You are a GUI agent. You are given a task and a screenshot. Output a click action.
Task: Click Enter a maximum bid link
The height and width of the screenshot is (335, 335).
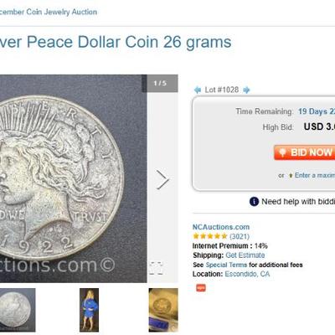[315, 175]
